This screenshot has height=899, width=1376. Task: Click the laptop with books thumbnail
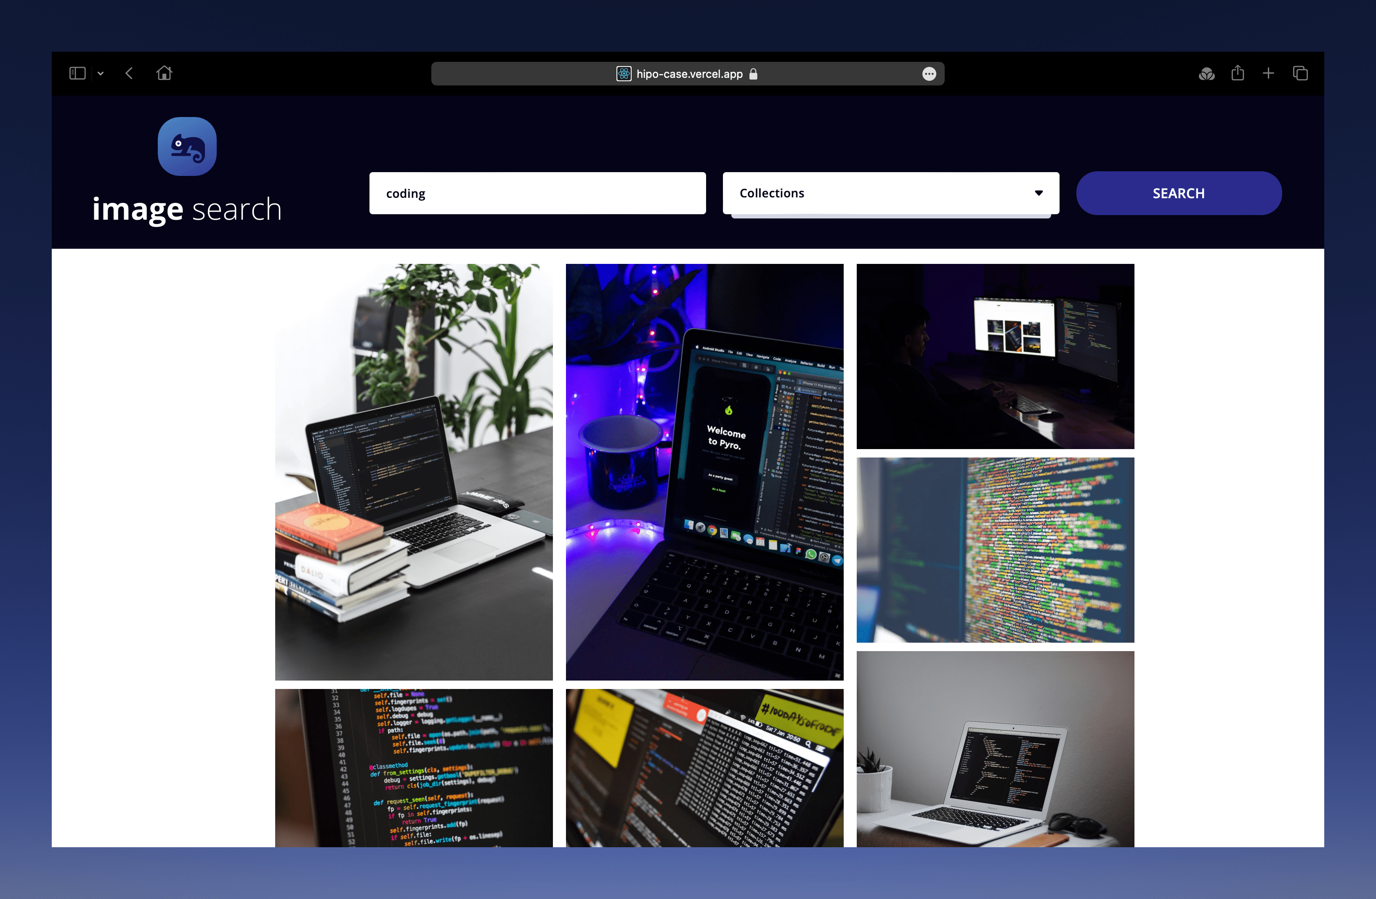[413, 471]
